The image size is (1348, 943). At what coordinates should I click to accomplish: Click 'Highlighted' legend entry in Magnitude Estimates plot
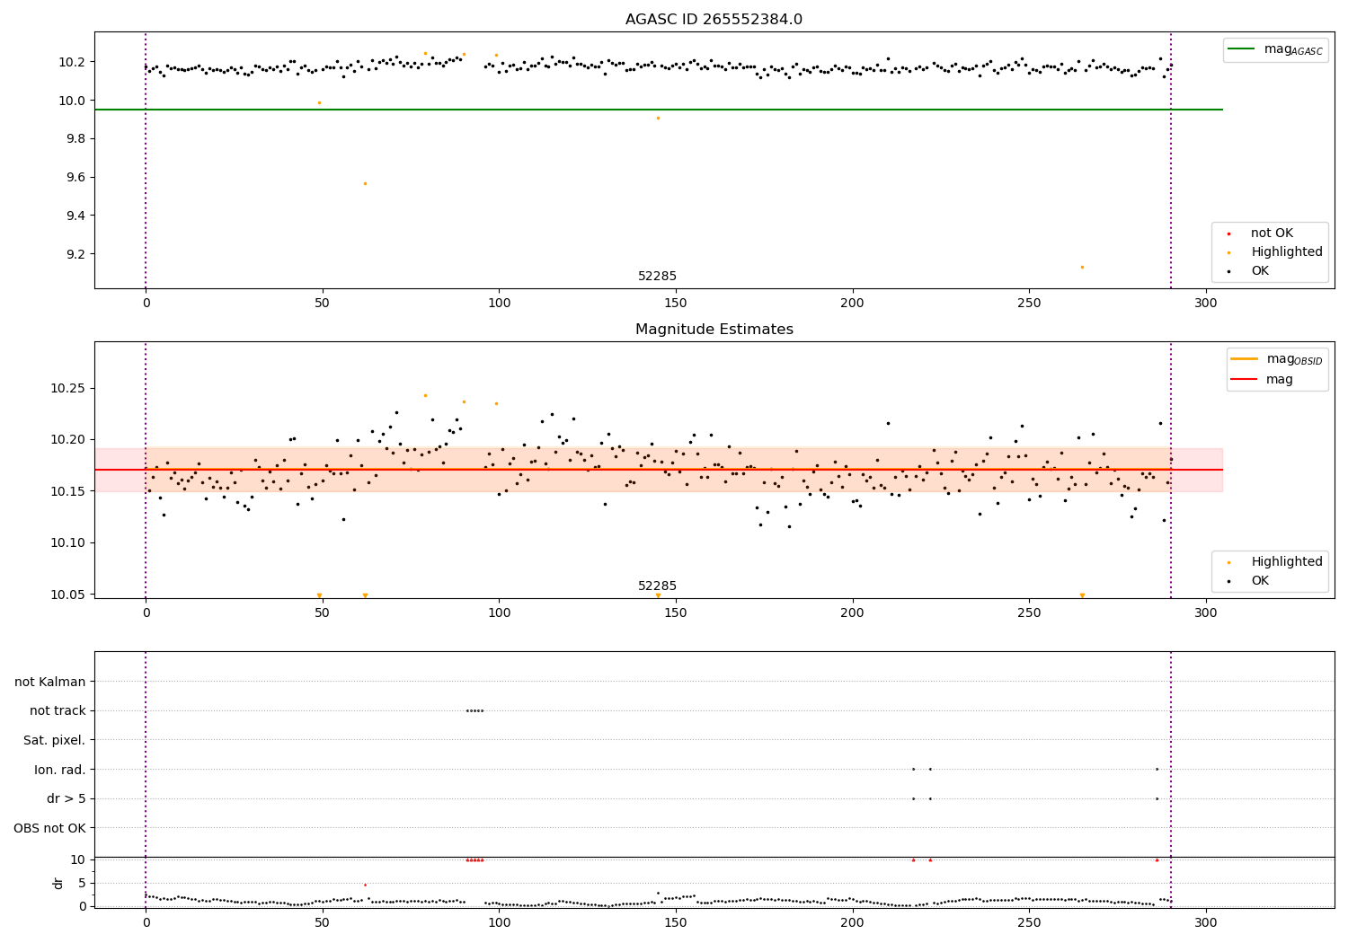pos(1274,562)
